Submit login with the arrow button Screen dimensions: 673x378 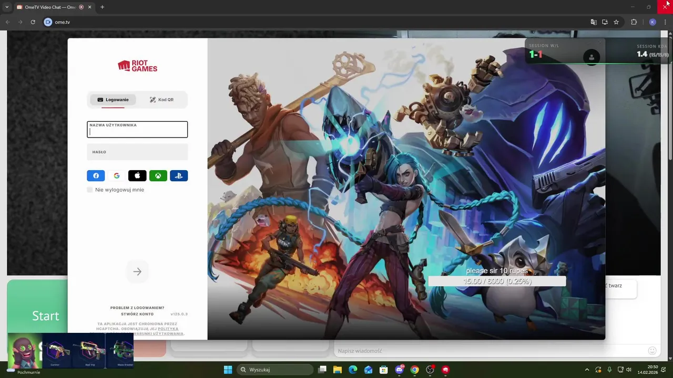tap(137, 271)
